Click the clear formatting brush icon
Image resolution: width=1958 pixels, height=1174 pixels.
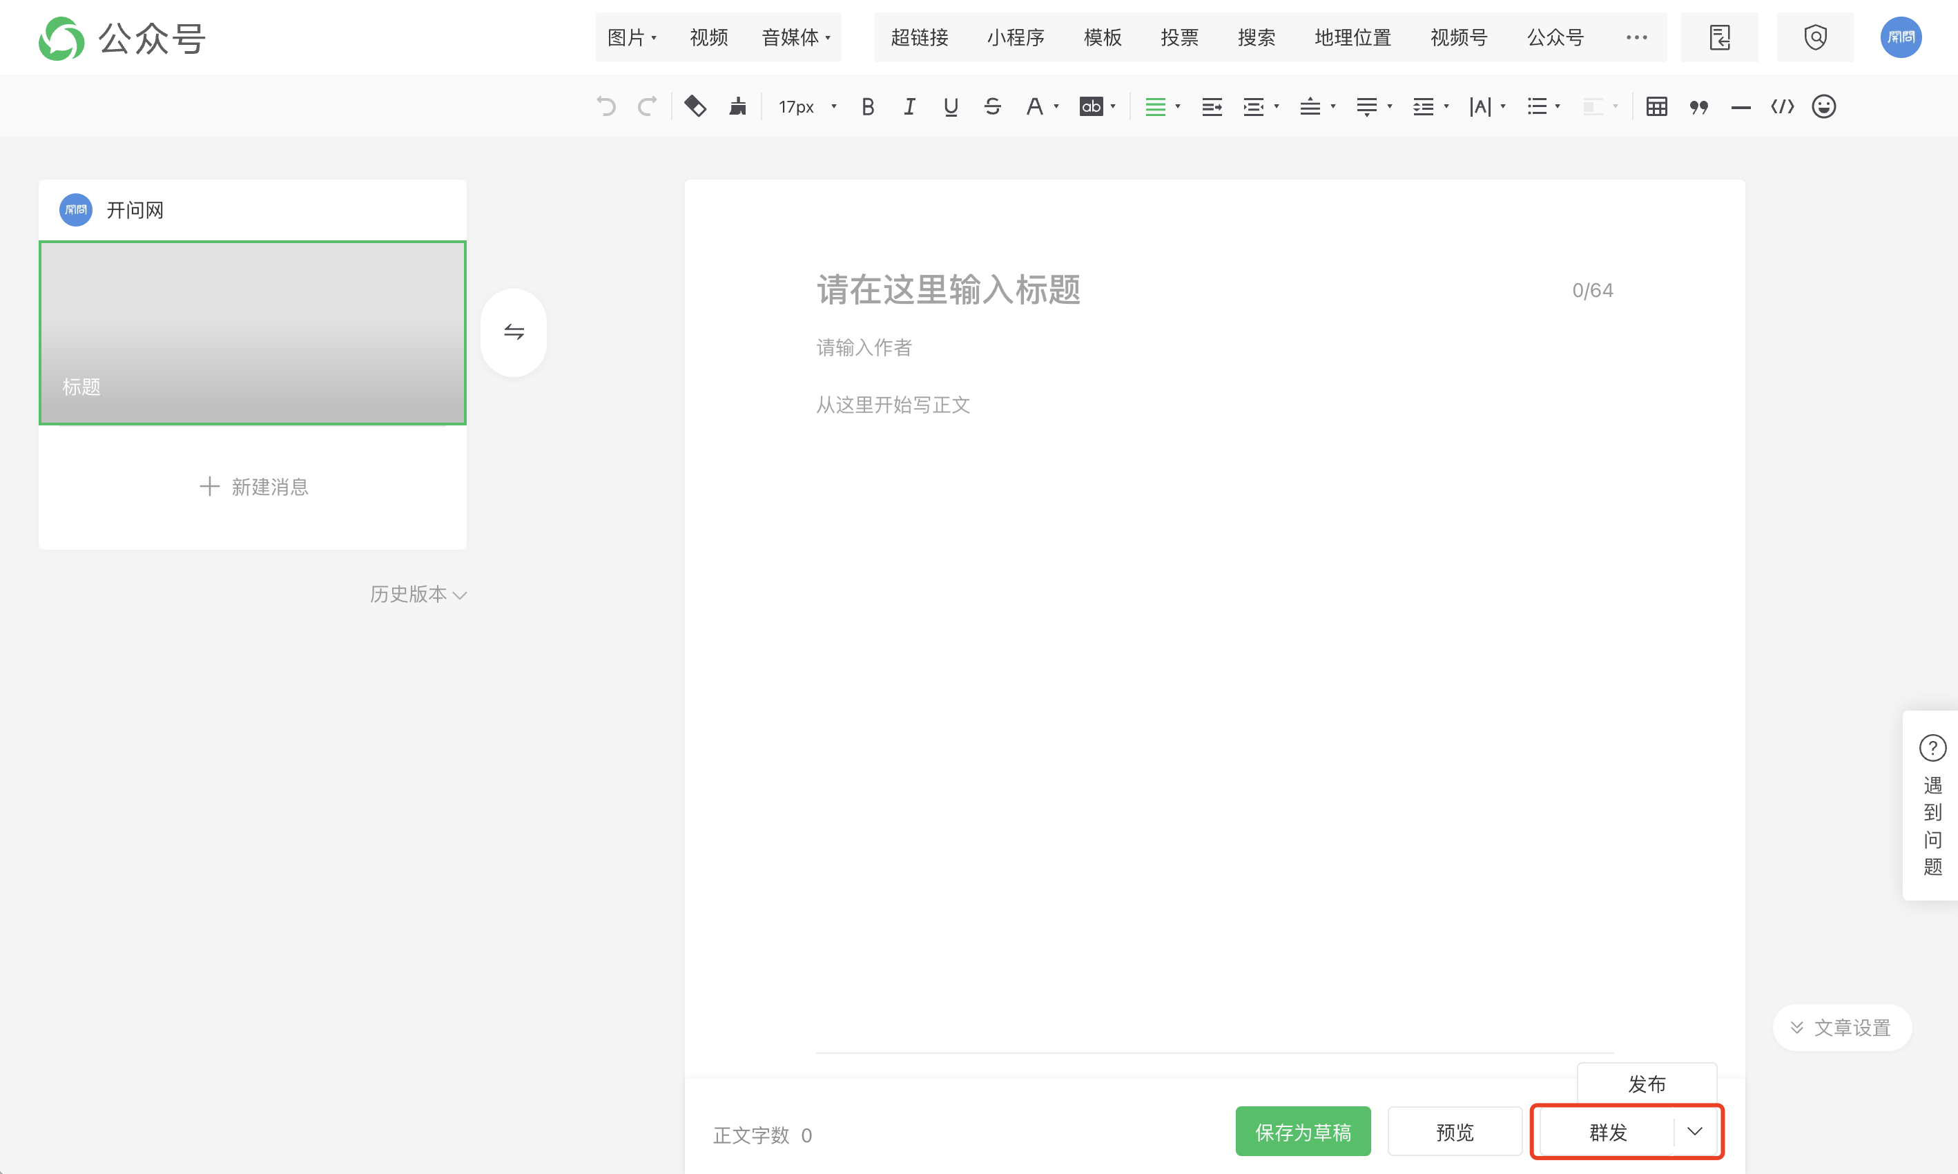738,106
